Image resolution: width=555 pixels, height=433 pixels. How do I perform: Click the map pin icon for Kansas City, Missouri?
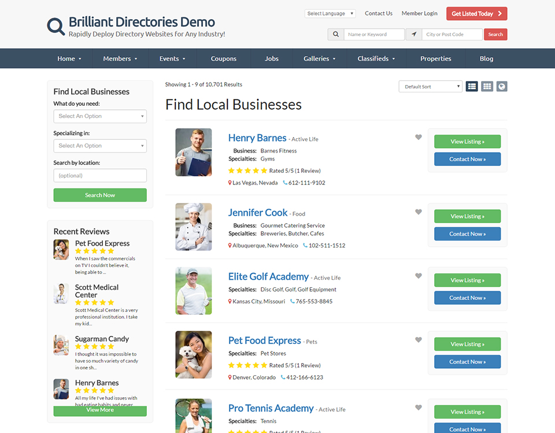pos(230,301)
